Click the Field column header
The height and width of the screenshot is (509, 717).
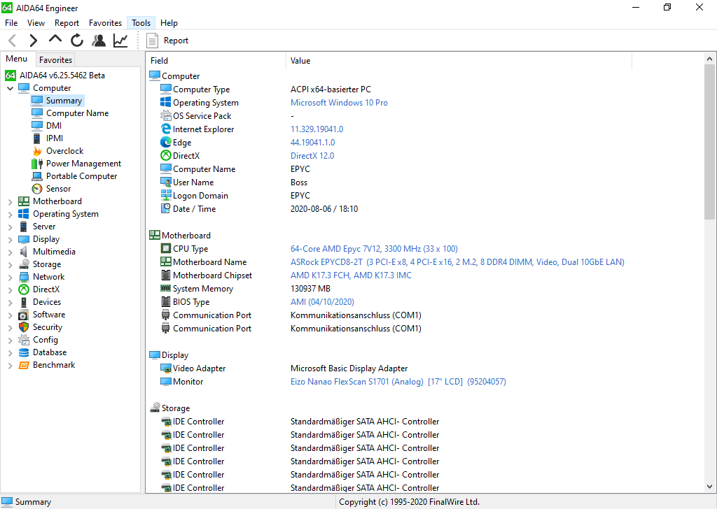click(216, 61)
